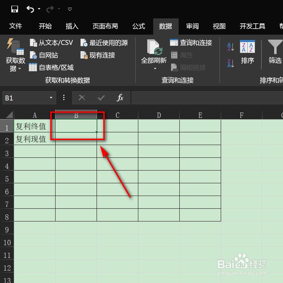
Task: Open Customize Quick Access Toolbar dropdown
Action: tap(70, 9)
